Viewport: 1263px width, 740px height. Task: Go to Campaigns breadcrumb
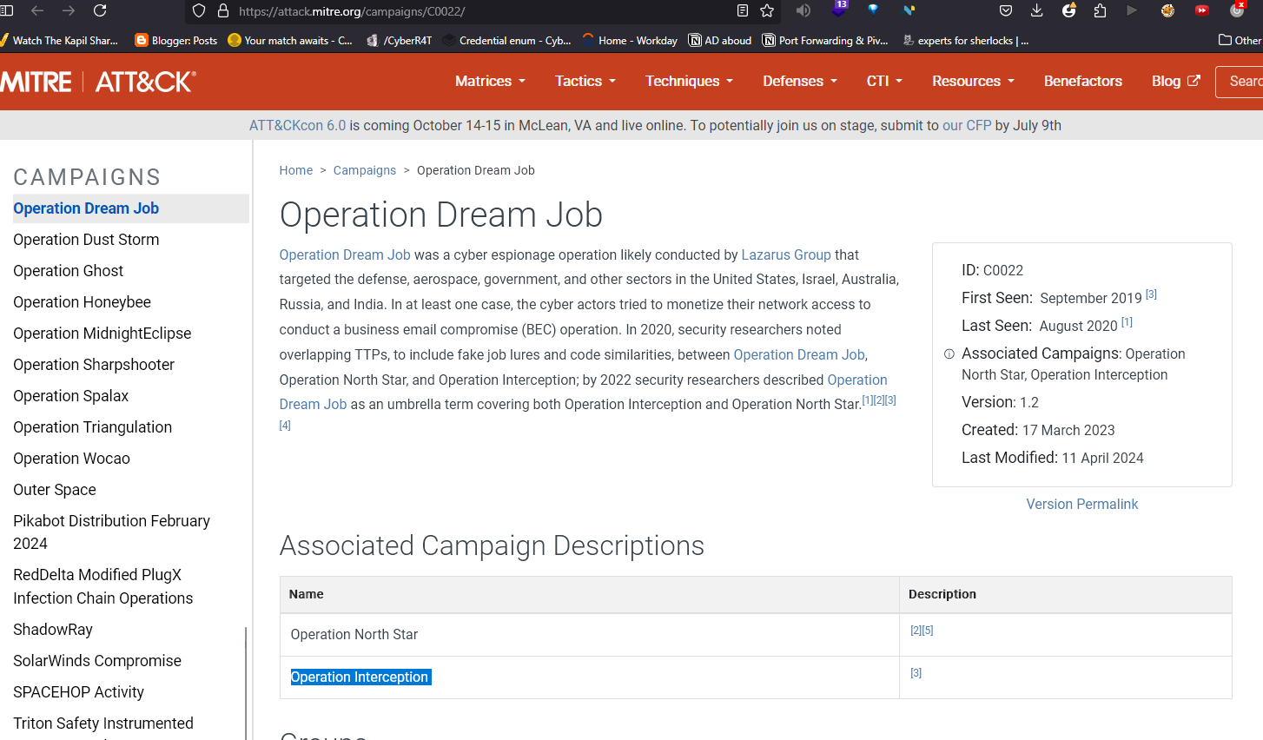click(365, 170)
